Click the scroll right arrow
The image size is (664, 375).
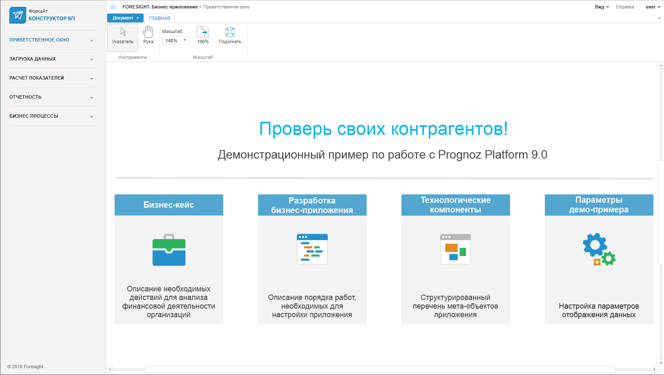point(654,369)
